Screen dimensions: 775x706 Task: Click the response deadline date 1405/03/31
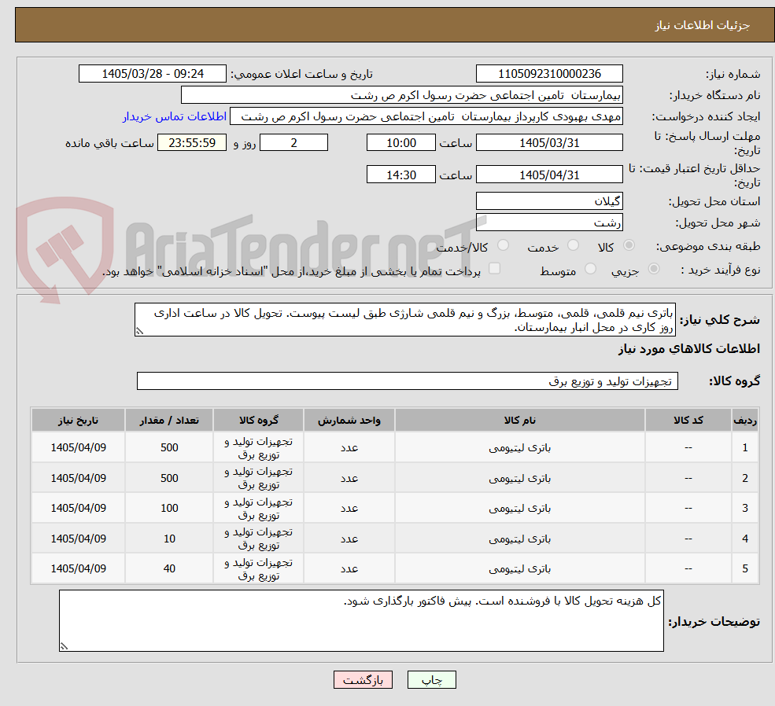point(549,143)
